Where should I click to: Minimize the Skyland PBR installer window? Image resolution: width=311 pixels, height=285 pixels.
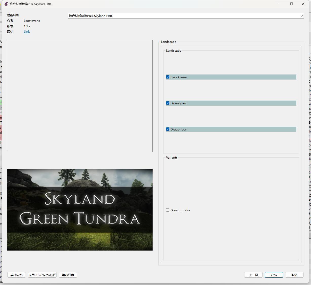coord(280,4)
